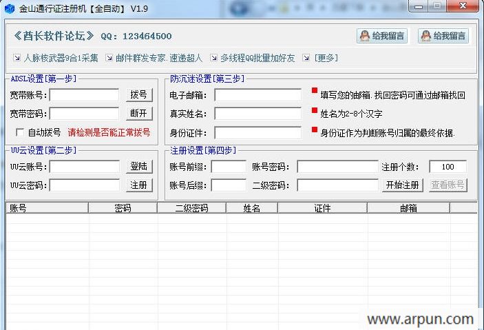Focus the 身份证件 input field
The height and width of the screenshot is (330, 484).
click(x=257, y=133)
